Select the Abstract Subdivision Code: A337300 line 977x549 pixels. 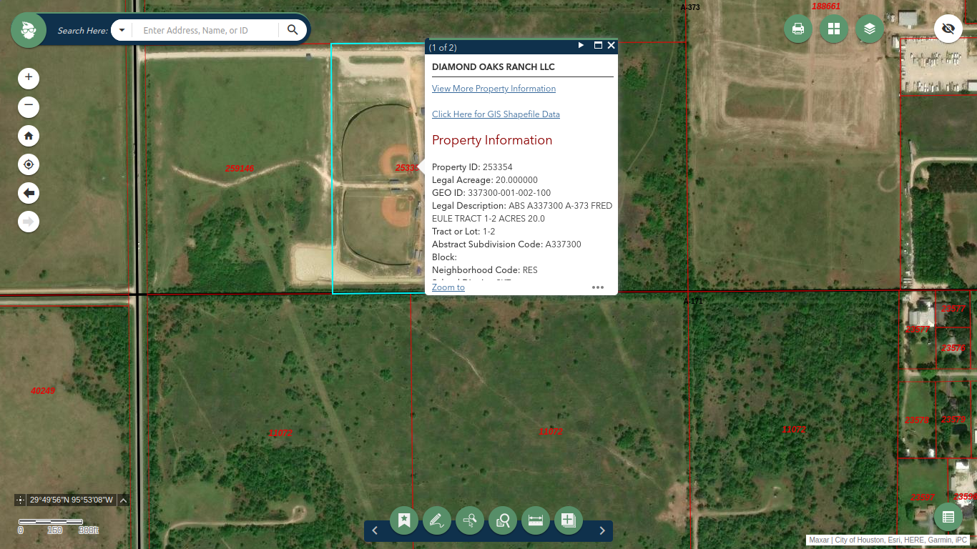[x=506, y=244]
